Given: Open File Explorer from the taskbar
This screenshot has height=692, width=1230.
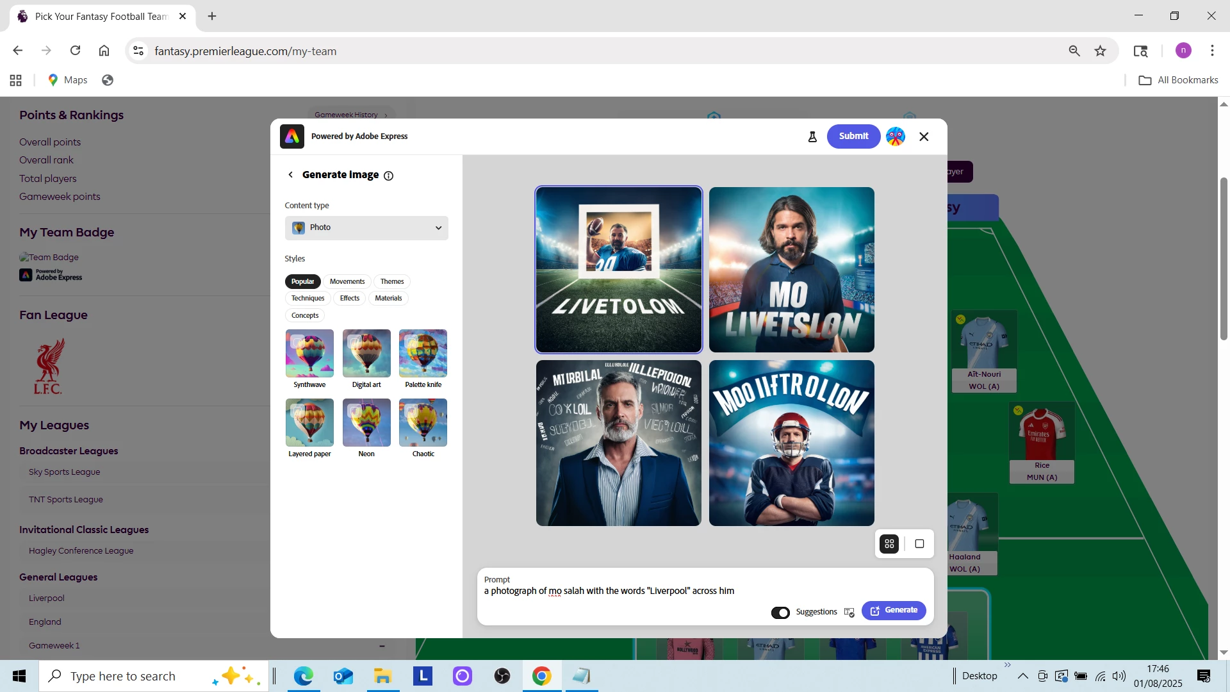Looking at the screenshot, I should click(x=382, y=676).
